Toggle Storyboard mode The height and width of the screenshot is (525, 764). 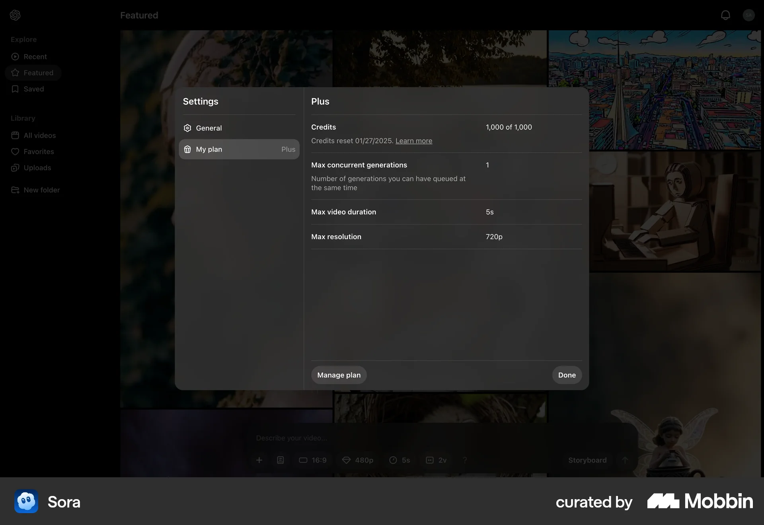pos(587,460)
